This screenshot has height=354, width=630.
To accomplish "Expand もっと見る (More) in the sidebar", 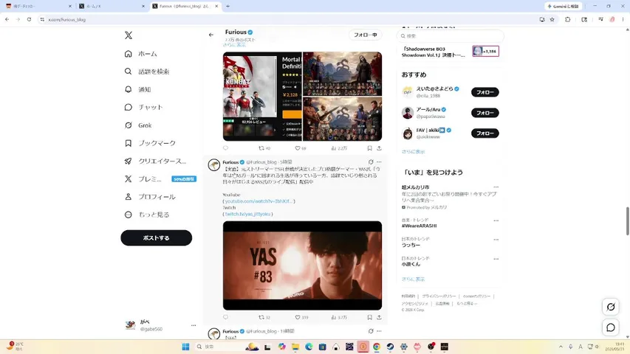I will tap(147, 215).
